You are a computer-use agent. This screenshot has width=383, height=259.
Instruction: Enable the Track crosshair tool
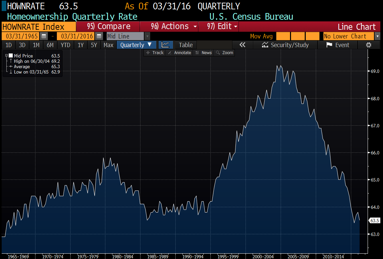155,53
